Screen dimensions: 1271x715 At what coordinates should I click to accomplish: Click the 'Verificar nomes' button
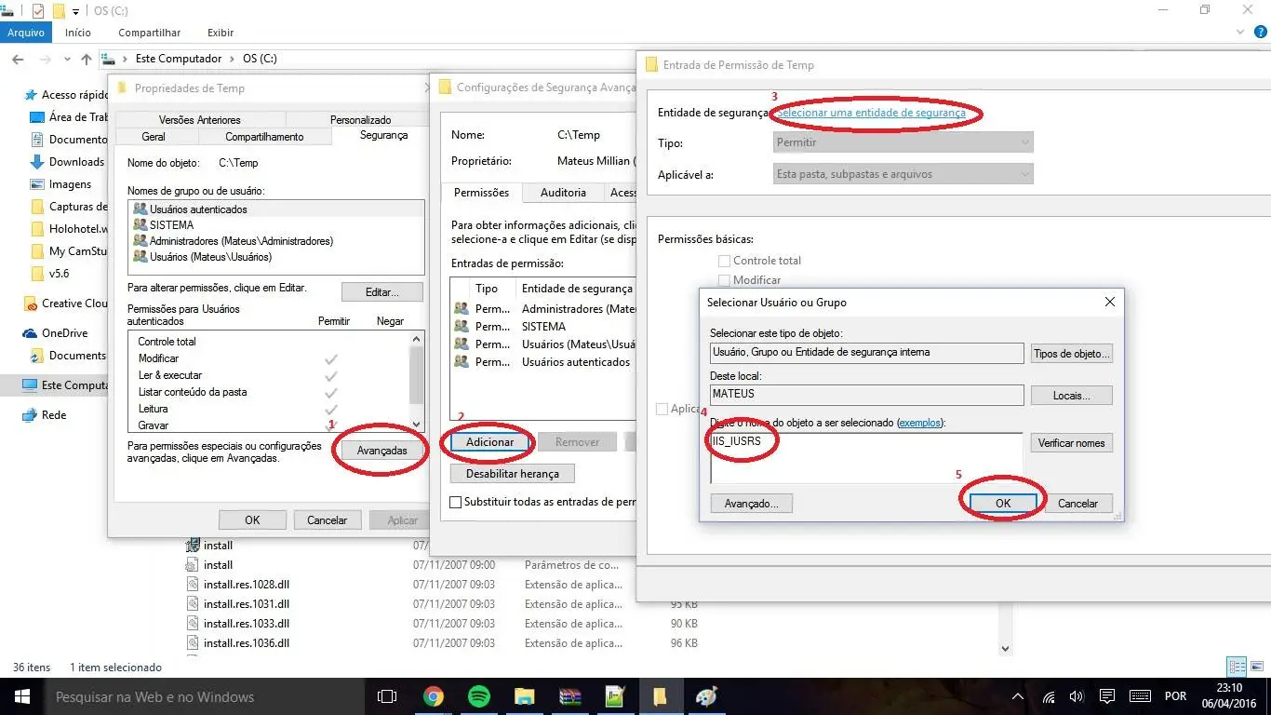pos(1071,443)
